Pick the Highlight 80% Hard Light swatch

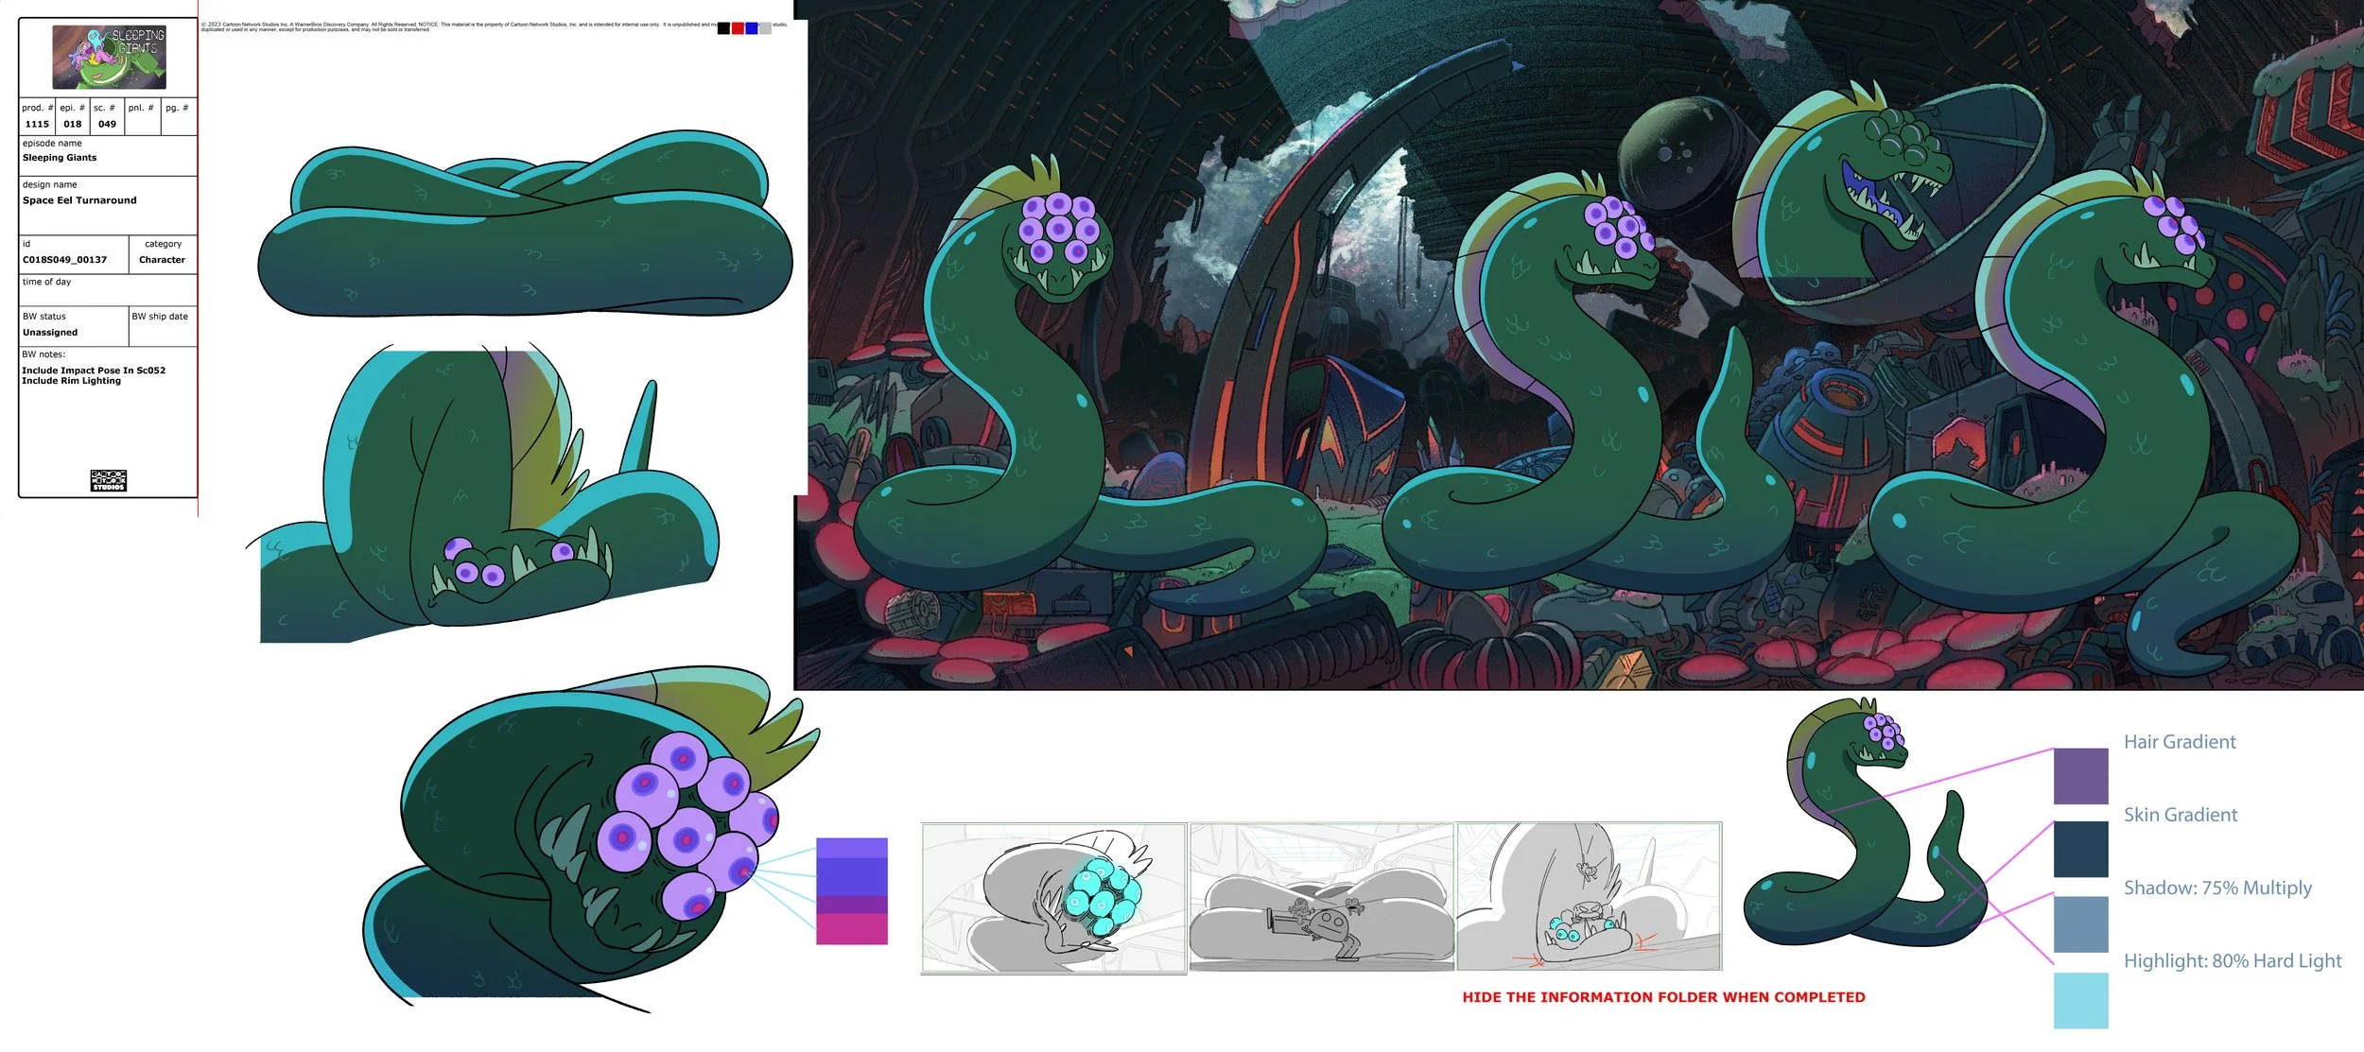pos(2080,1000)
